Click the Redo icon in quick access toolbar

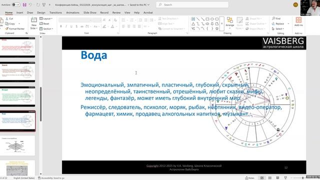click(x=38, y=4)
